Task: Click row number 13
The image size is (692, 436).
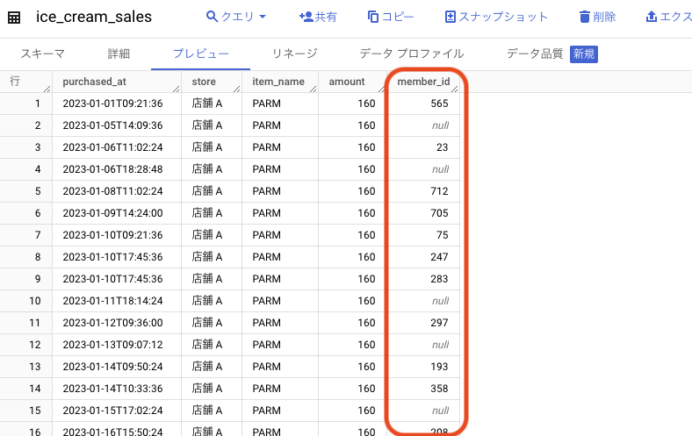Action: (x=35, y=367)
